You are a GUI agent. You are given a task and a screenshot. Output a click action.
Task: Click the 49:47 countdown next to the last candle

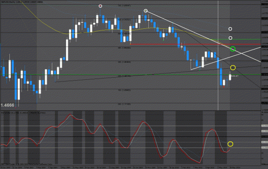235,76
